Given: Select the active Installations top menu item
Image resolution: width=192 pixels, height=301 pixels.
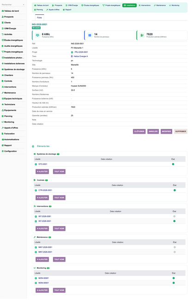Looking at the screenshot, I should pyautogui.click(x=130, y=6).
